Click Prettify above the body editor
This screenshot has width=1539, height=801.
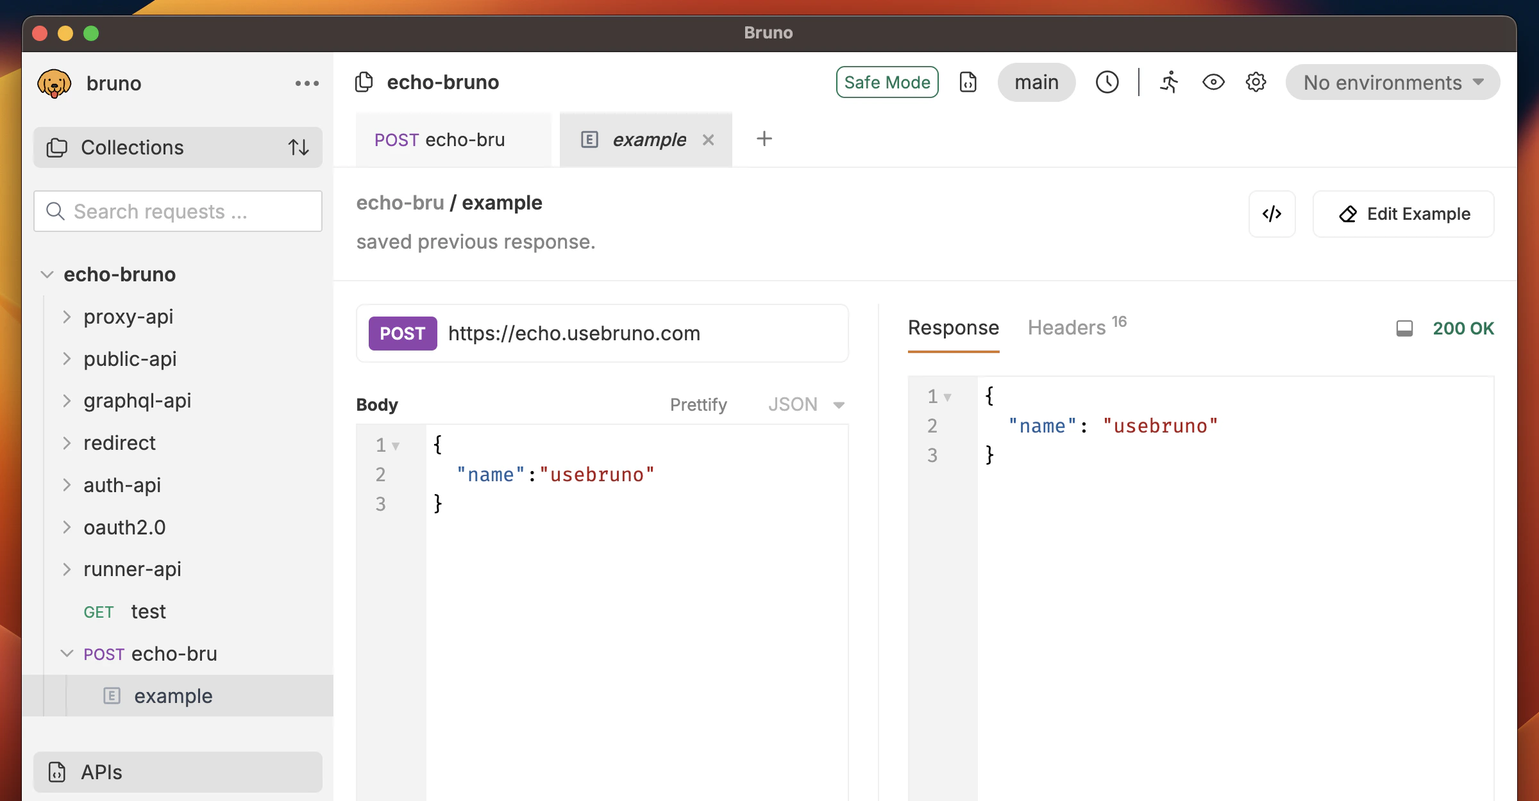tap(698, 404)
